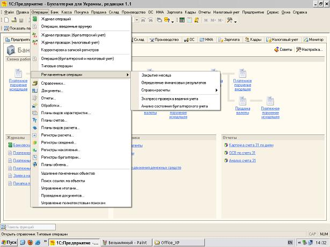Open the dropdown arrow next to help icon
Image resolution: width=330 pixels, height=247 pixels.
(173, 22)
